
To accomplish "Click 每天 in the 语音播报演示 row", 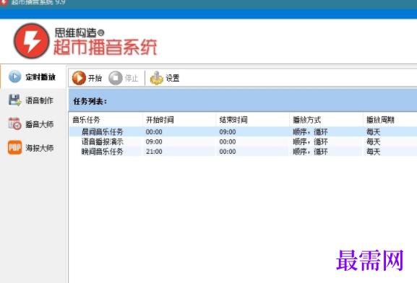I will click(x=374, y=141).
